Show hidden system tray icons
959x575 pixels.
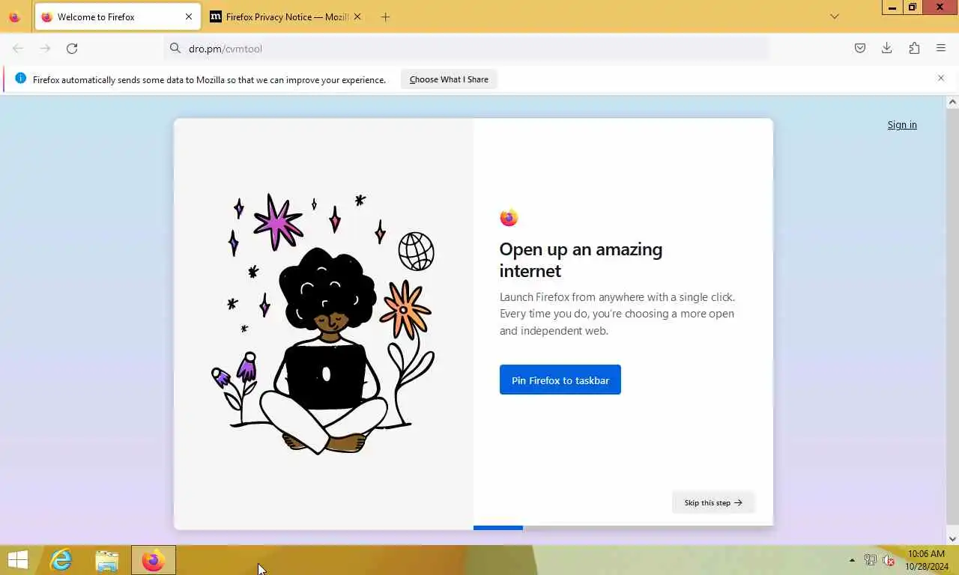point(852,560)
